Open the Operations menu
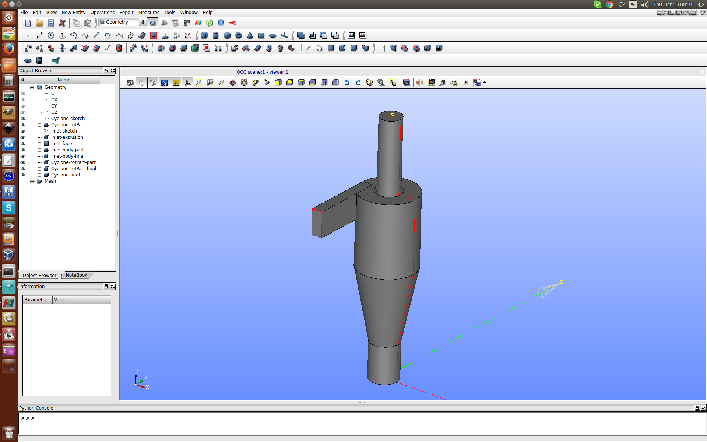Screen dimensions: 707x442 [x=102, y=12]
